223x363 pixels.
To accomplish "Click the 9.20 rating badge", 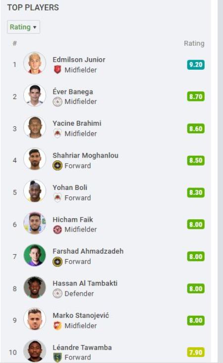I will (196, 65).
